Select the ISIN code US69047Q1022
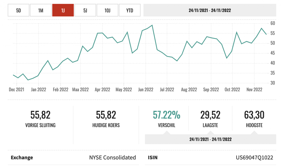281x167 pixels. pos(254,157)
